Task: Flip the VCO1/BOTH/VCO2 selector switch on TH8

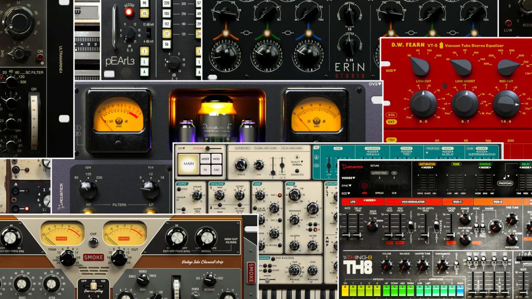Action: (411, 226)
